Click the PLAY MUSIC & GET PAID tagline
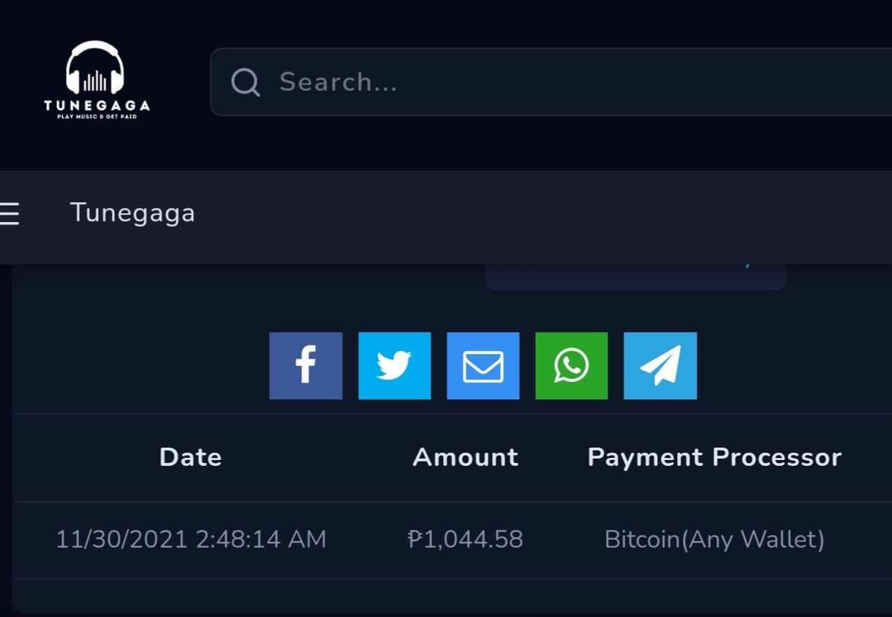The image size is (892, 617). (97, 117)
